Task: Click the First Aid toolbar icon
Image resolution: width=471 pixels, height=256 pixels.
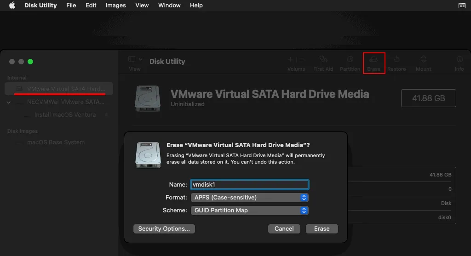Action: point(323,60)
